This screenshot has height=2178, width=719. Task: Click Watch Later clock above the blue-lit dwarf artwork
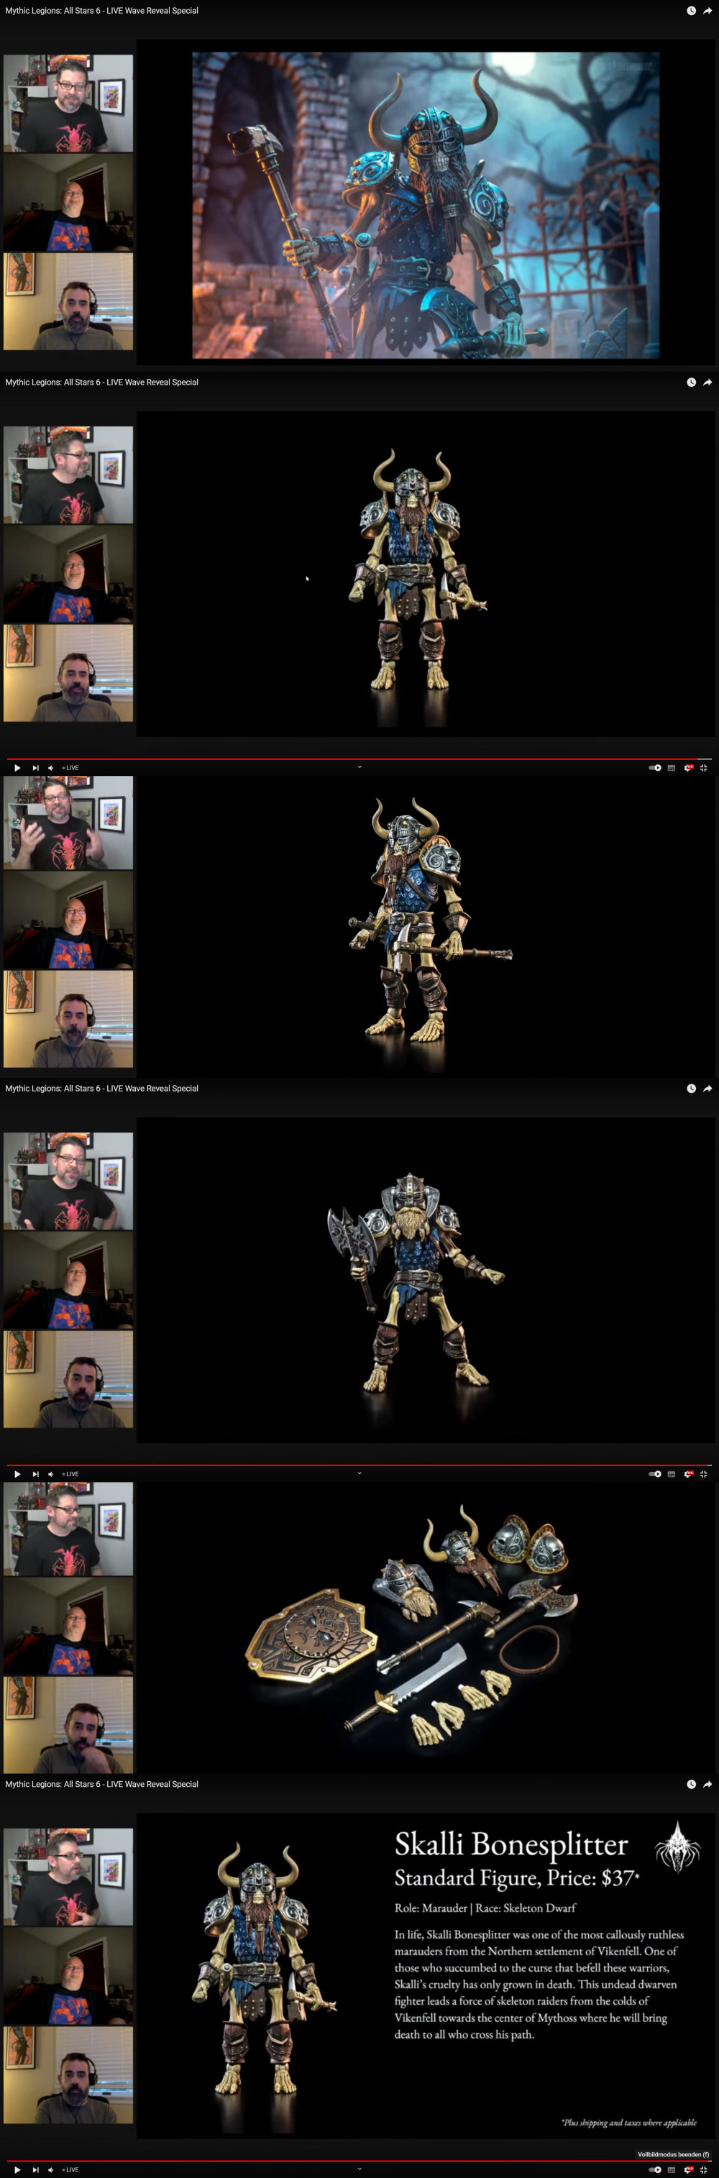point(691,11)
